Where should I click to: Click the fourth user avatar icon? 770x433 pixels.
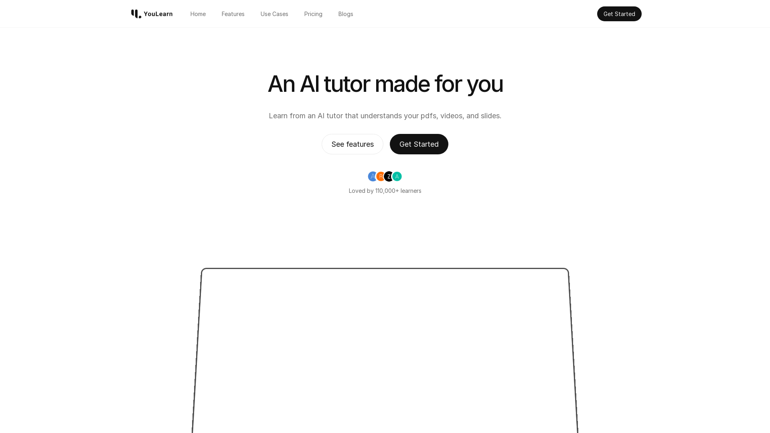pos(397,176)
